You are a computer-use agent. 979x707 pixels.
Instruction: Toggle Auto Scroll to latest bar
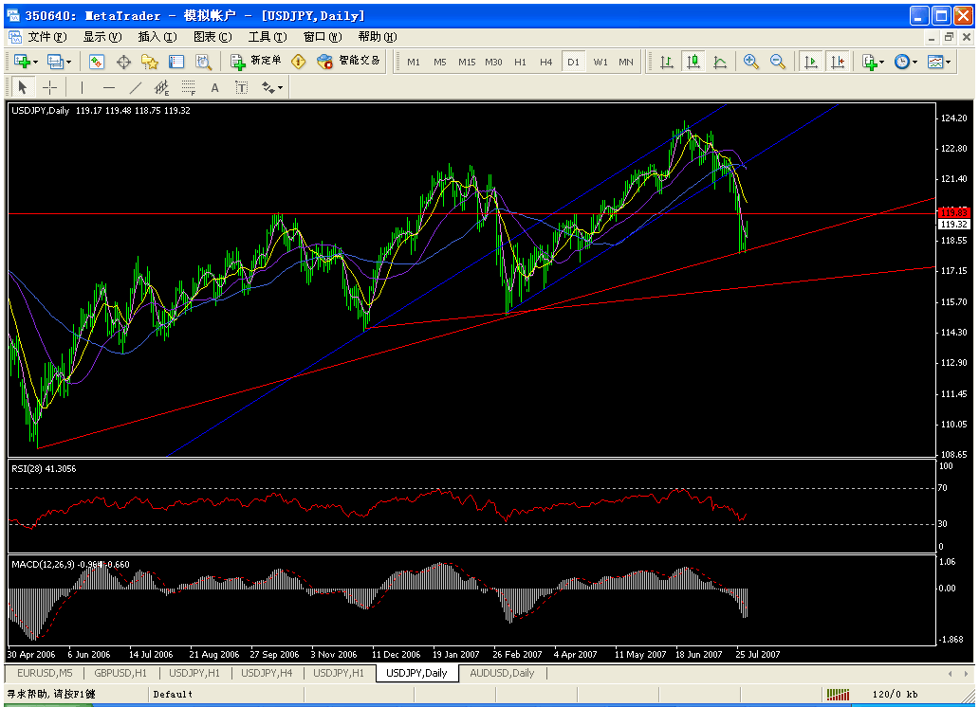[x=810, y=62]
